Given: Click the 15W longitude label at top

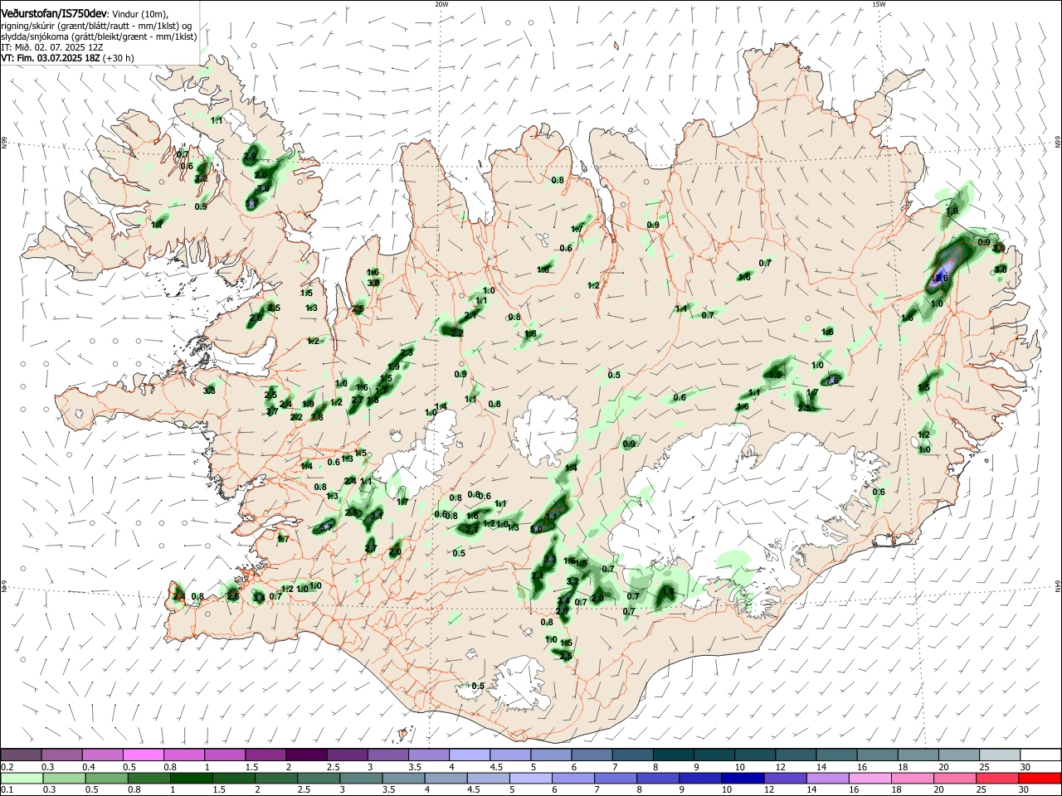Looking at the screenshot, I should point(879,4).
